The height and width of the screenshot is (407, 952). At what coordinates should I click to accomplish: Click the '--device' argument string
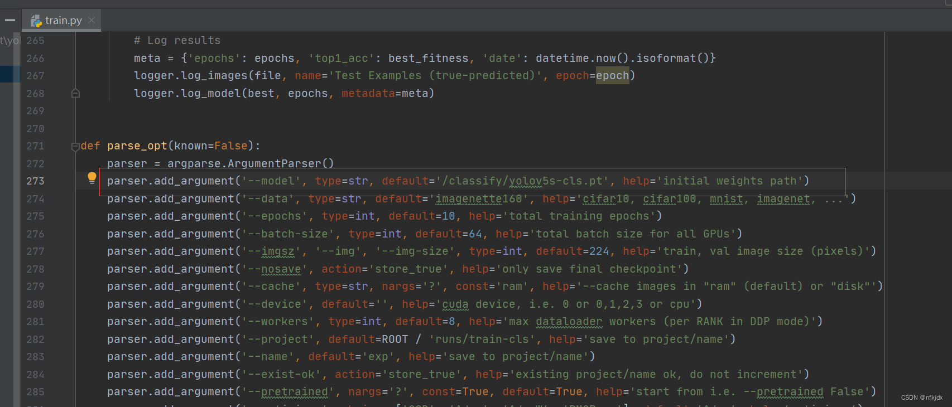coord(275,304)
